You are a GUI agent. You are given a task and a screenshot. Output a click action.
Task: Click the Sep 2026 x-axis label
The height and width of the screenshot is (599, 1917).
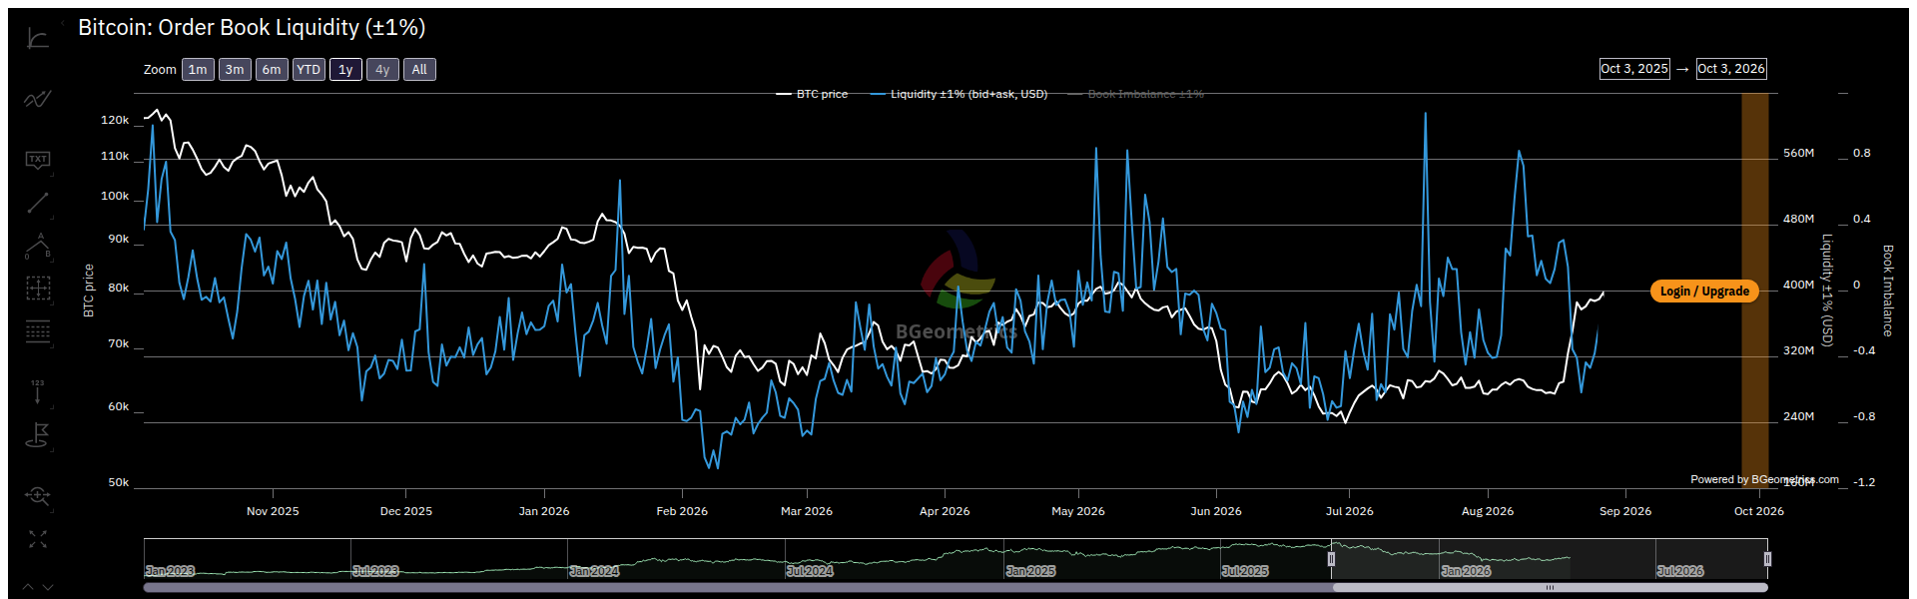point(1625,511)
